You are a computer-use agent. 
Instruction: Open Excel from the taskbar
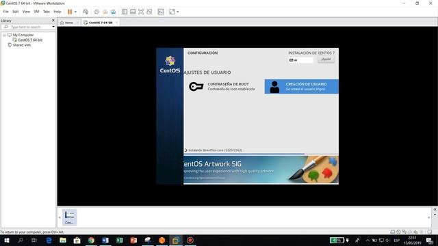[120, 240]
